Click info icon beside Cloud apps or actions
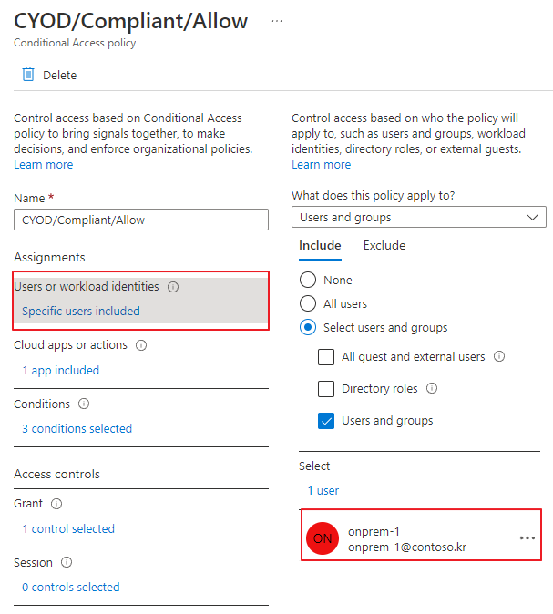 141,345
